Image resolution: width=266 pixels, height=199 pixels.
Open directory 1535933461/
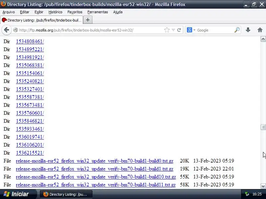(x=30, y=129)
